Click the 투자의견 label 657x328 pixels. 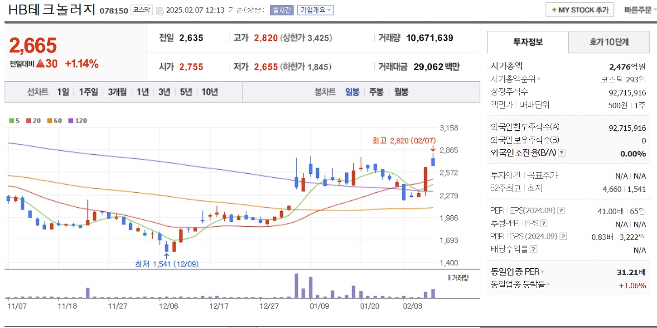coord(506,176)
